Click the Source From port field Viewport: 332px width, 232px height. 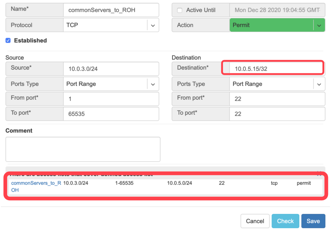pos(111,99)
